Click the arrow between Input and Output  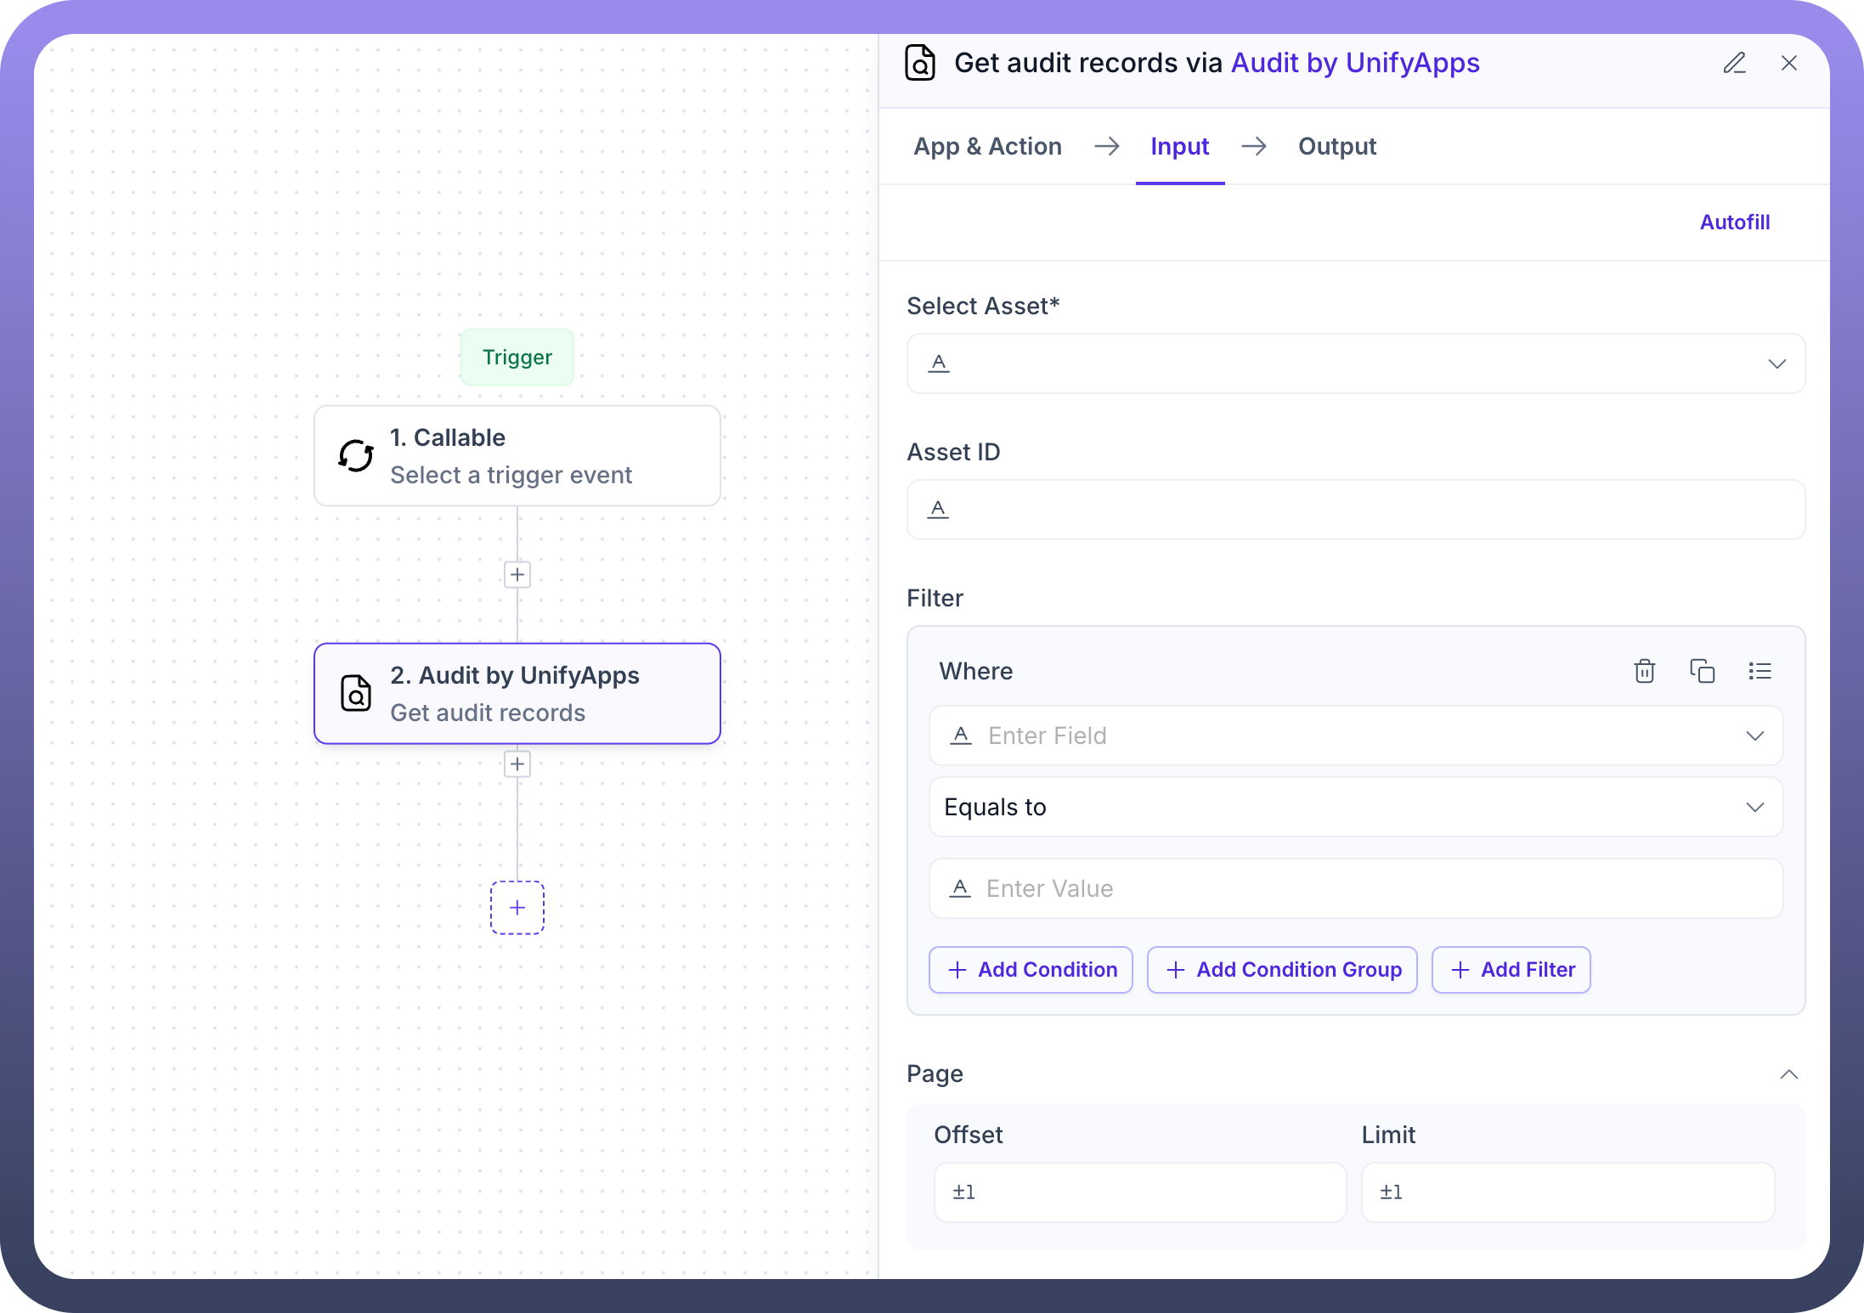(1253, 146)
